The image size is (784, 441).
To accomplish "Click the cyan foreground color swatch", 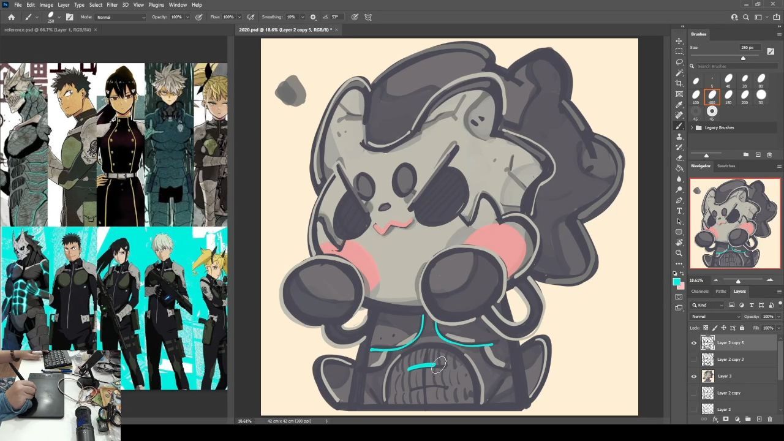I will (x=676, y=282).
